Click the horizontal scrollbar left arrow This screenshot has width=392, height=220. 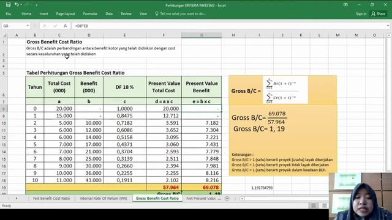(242, 199)
